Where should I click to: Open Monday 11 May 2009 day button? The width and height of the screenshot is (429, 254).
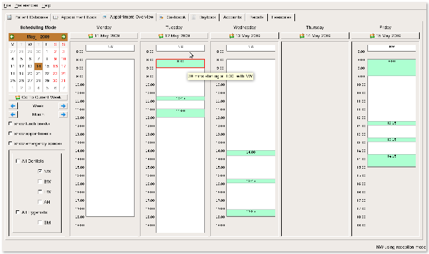point(104,36)
